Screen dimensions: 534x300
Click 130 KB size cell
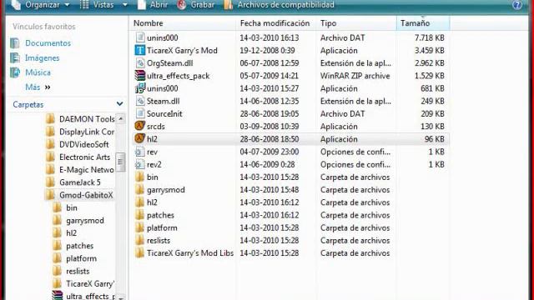[432, 127]
